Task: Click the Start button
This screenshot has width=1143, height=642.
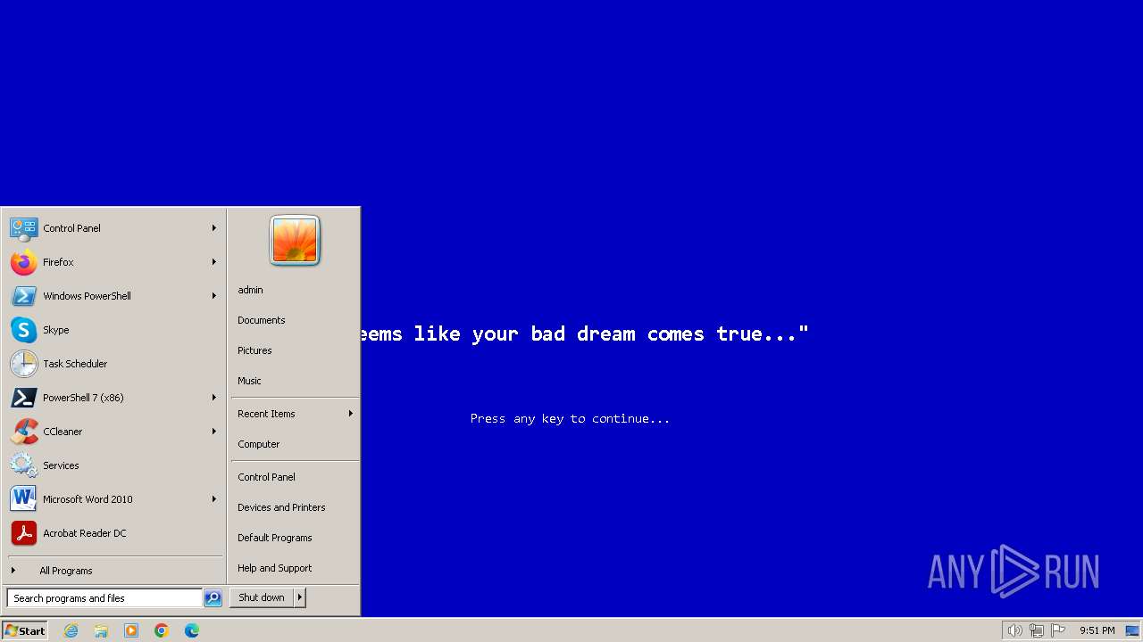Action: [25, 630]
